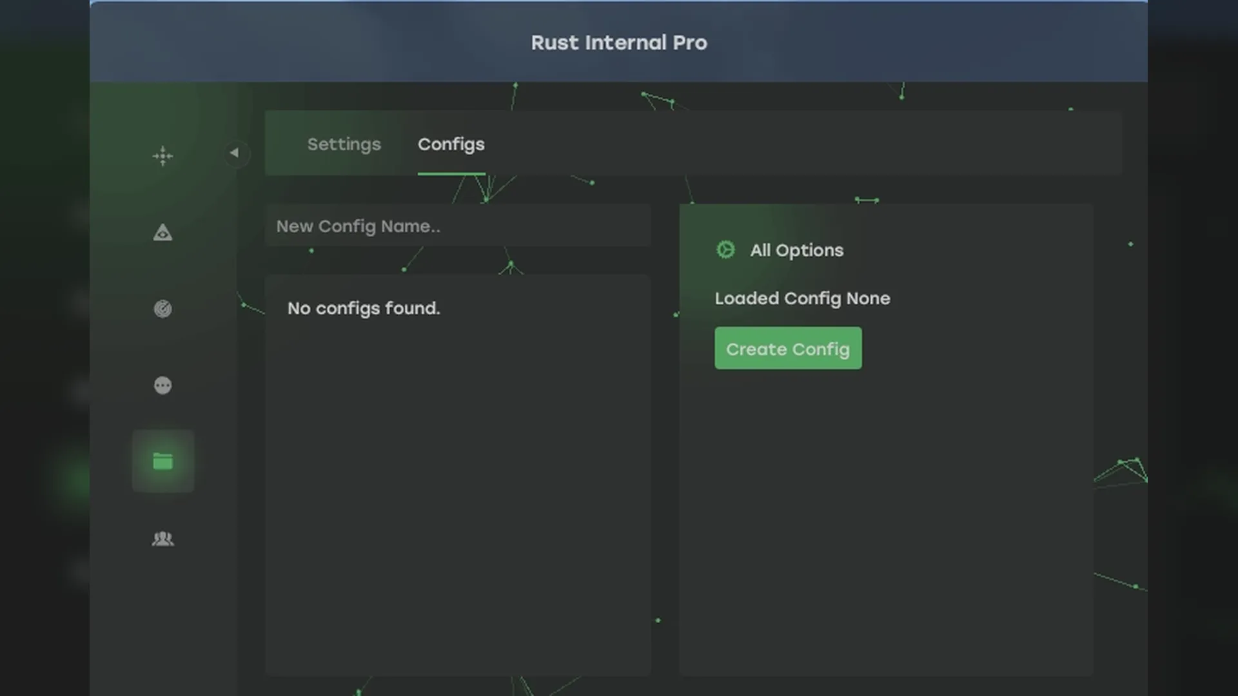The image size is (1238, 696).
Task: Focus the New Config Name field
Action: coord(457,226)
